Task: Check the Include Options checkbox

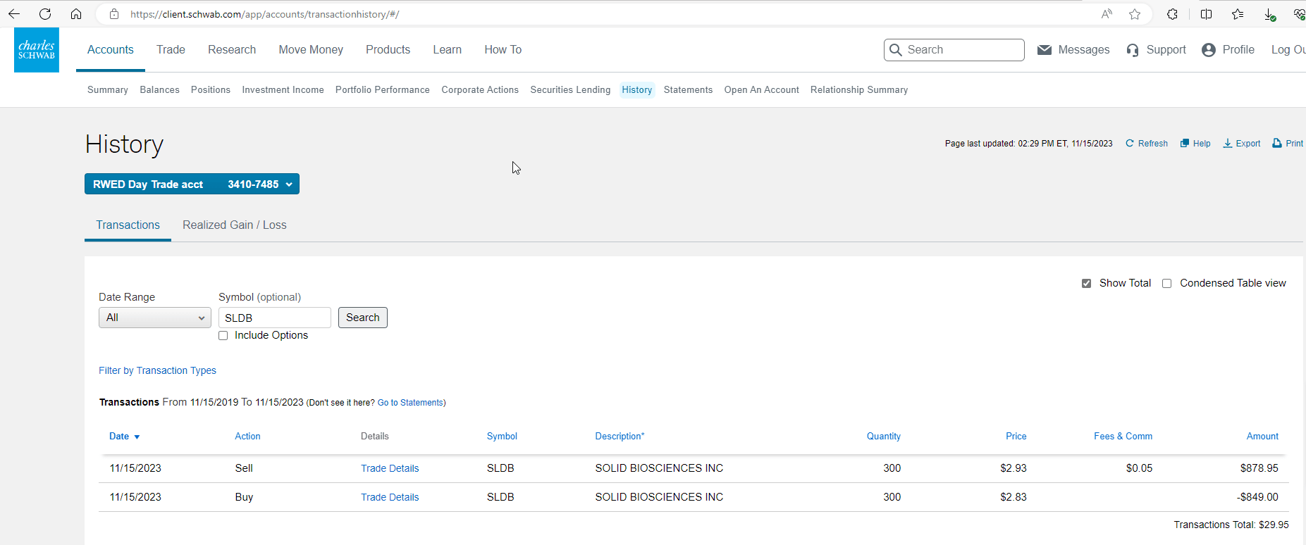Action: tap(223, 336)
